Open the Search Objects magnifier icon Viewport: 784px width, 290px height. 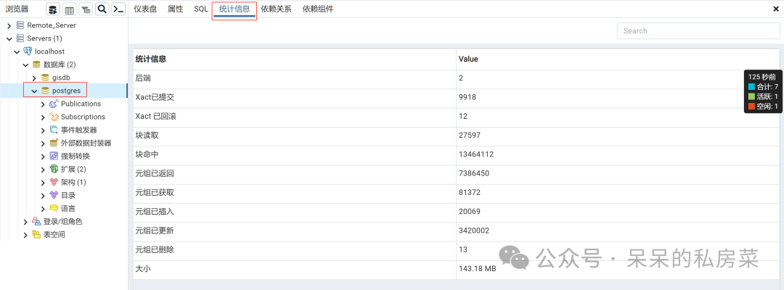click(x=102, y=9)
